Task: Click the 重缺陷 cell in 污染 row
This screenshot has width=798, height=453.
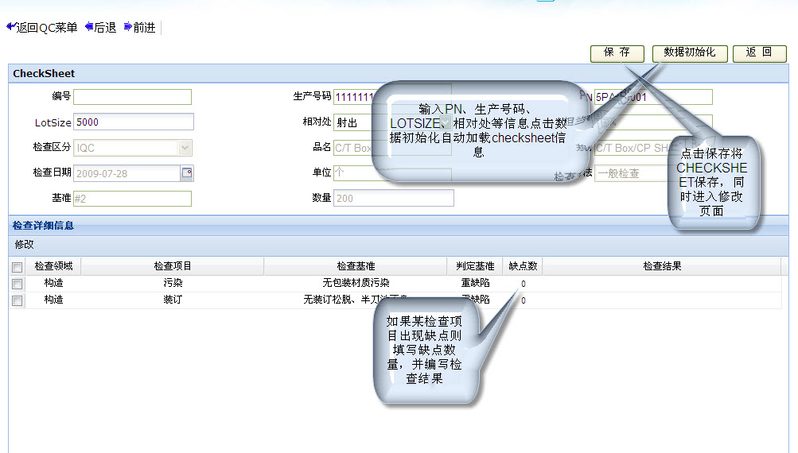Action: click(x=475, y=283)
